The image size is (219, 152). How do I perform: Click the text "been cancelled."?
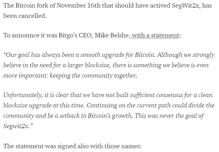pos(25,16)
